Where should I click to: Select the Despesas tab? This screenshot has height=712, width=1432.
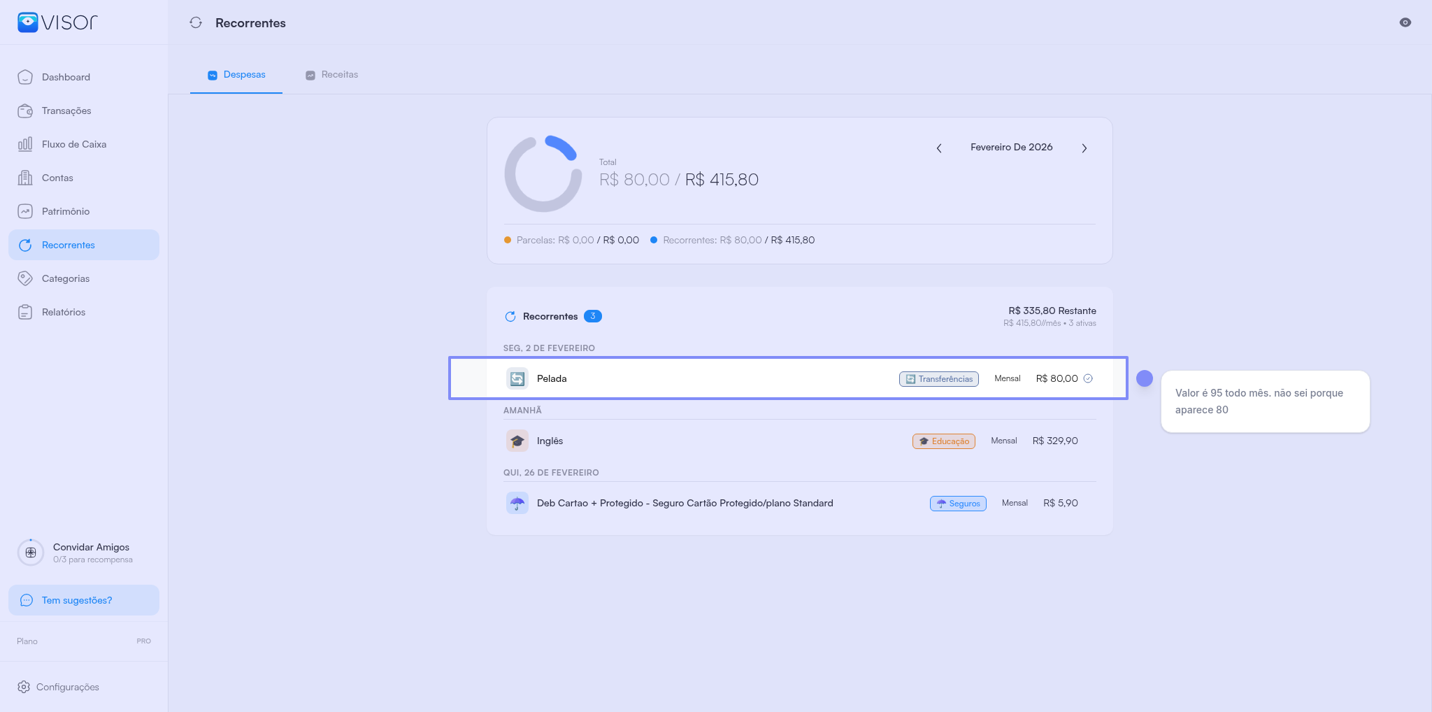point(236,75)
